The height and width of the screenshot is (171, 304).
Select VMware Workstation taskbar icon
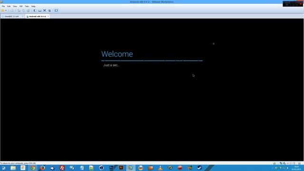click(x=131, y=168)
